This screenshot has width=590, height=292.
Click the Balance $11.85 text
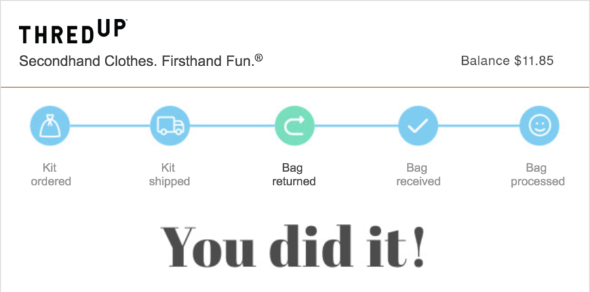[x=507, y=61]
